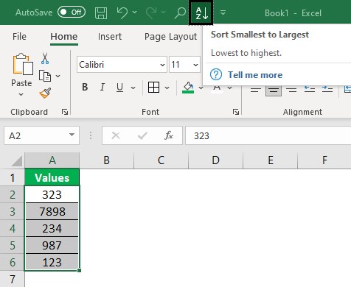Viewport: 351px width, 287px height.
Task: Open the File tab
Action: [x=19, y=37]
